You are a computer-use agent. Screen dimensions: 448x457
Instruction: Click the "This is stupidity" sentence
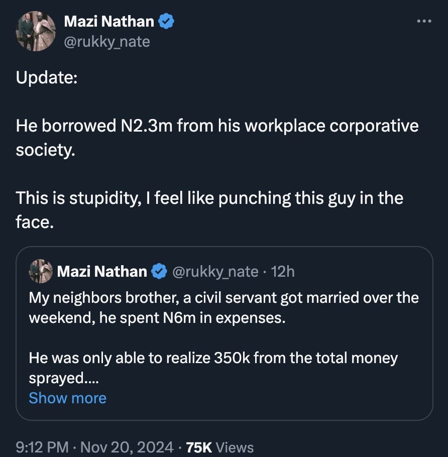point(209,198)
